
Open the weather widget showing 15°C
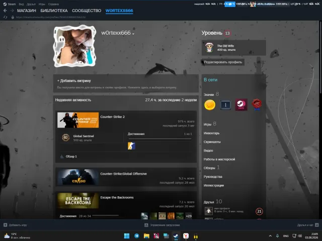(x=17, y=236)
